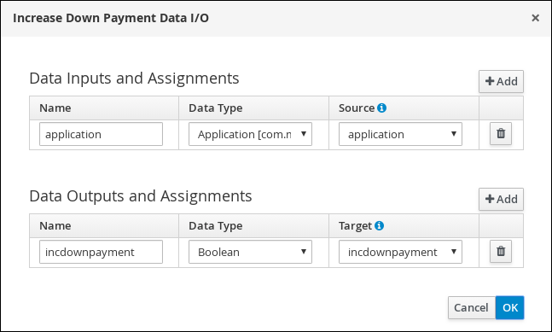Cancel the Data I/O dialog

(472, 308)
